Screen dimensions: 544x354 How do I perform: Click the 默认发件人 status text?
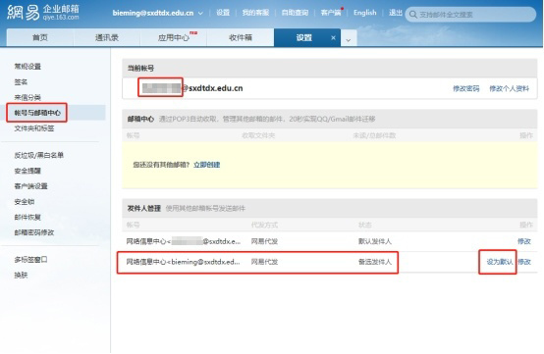pos(375,241)
